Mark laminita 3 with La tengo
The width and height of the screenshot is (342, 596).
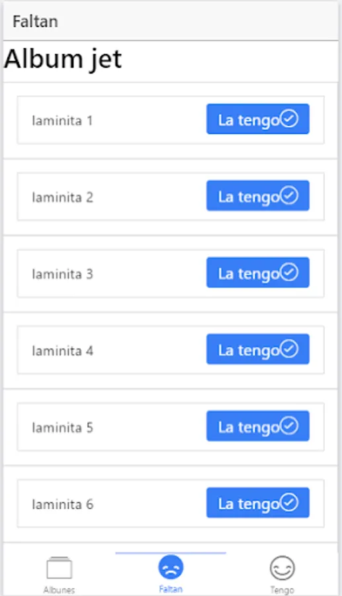pos(258,273)
